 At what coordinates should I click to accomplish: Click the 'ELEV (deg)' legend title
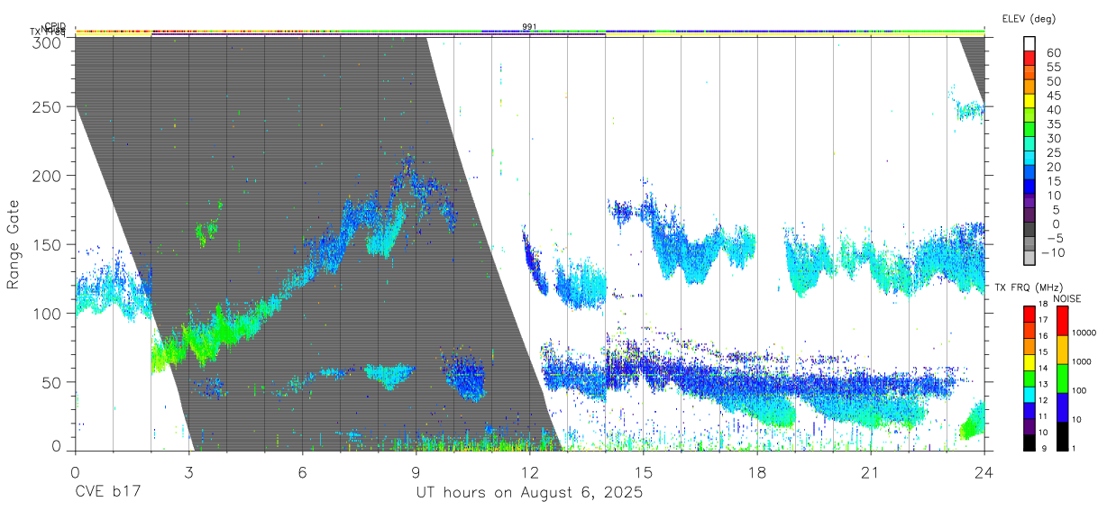(x=1029, y=19)
